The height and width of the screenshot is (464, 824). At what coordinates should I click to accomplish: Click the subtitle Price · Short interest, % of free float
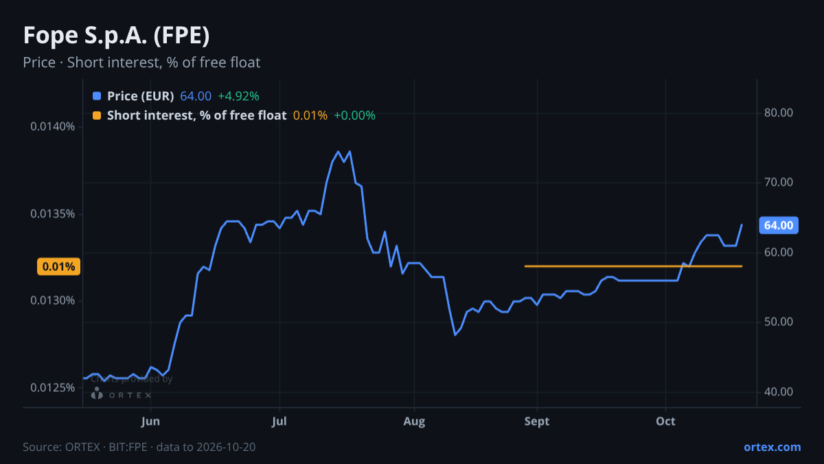(141, 63)
